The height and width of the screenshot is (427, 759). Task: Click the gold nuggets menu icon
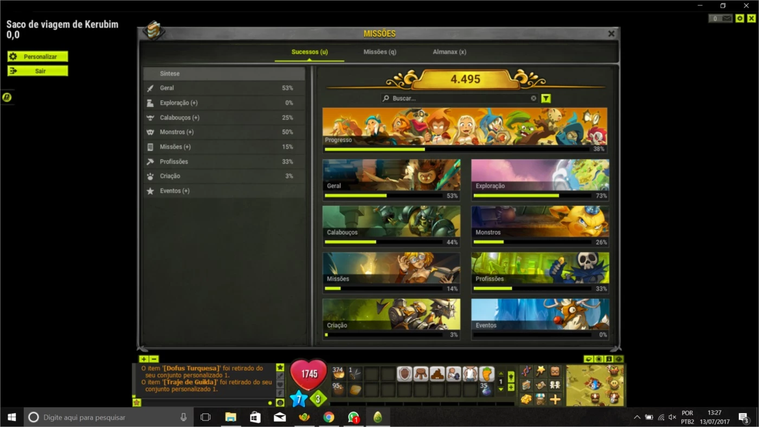[x=526, y=399]
